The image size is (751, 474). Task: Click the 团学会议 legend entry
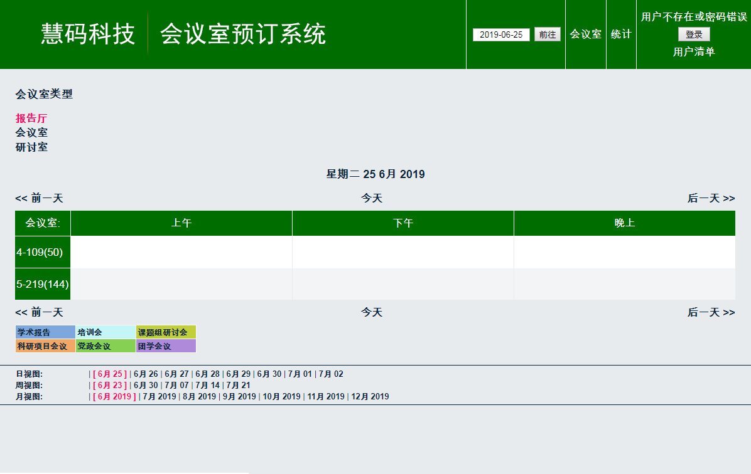165,345
